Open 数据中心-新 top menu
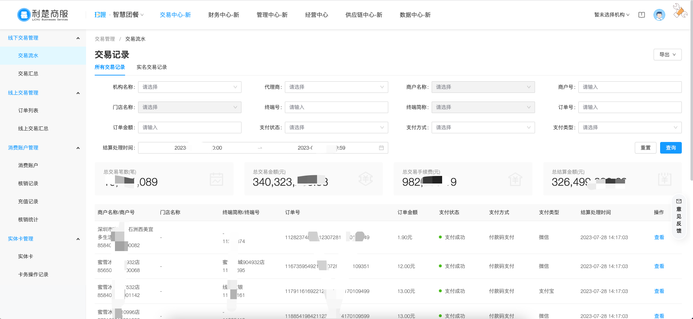The image size is (693, 319). point(415,15)
